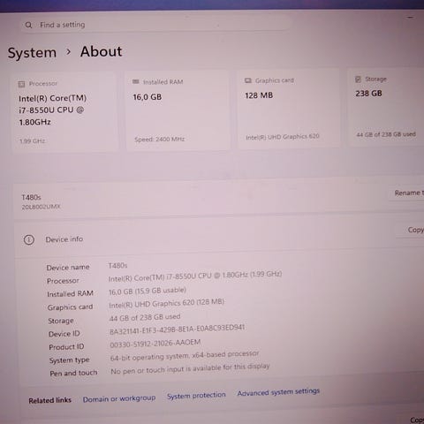Image resolution: width=424 pixels, height=424 pixels.
Task: Click the Storage drive icon
Action: [358, 79]
